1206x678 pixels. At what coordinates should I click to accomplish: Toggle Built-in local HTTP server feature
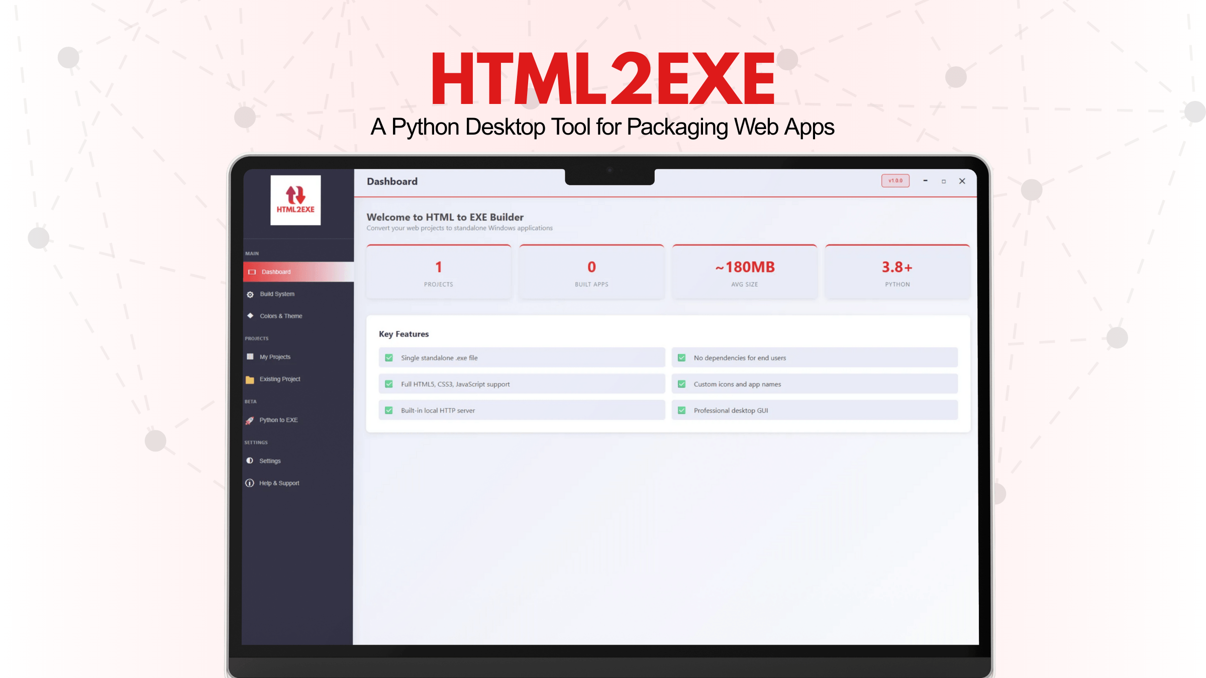pos(388,410)
